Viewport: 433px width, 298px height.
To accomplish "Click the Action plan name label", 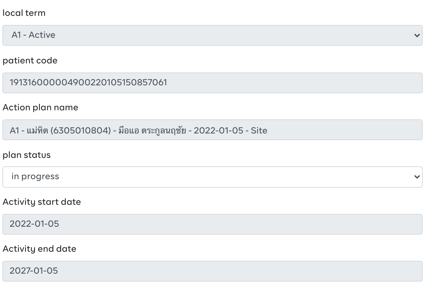I will tap(40, 108).
